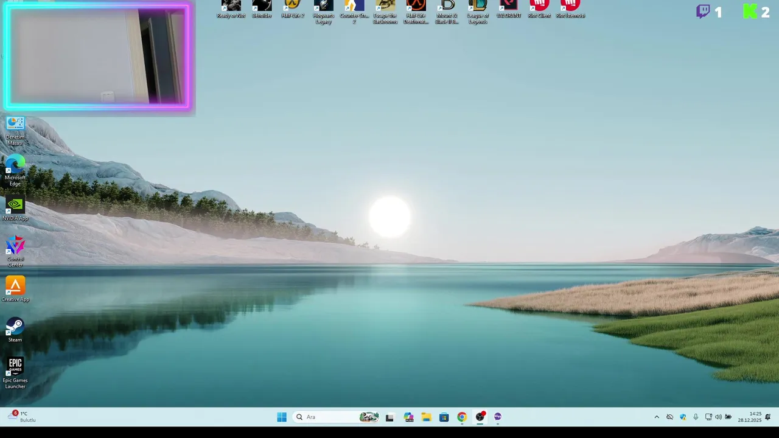Select the Counter-Strike 2 shortcut
779x438 pixels.
[x=354, y=12]
